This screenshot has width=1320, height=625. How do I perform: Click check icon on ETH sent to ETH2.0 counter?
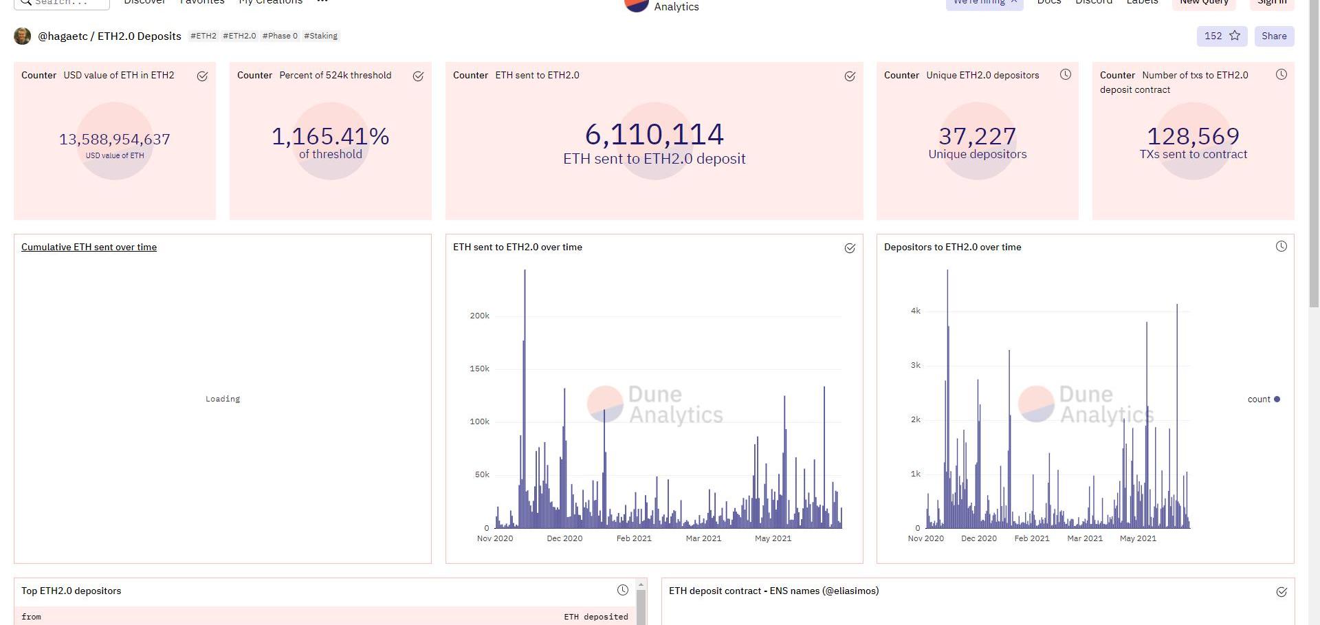tap(850, 76)
